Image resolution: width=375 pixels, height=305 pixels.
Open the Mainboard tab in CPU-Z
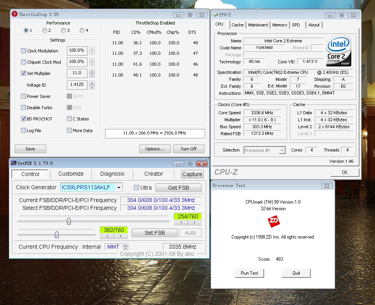(258, 25)
